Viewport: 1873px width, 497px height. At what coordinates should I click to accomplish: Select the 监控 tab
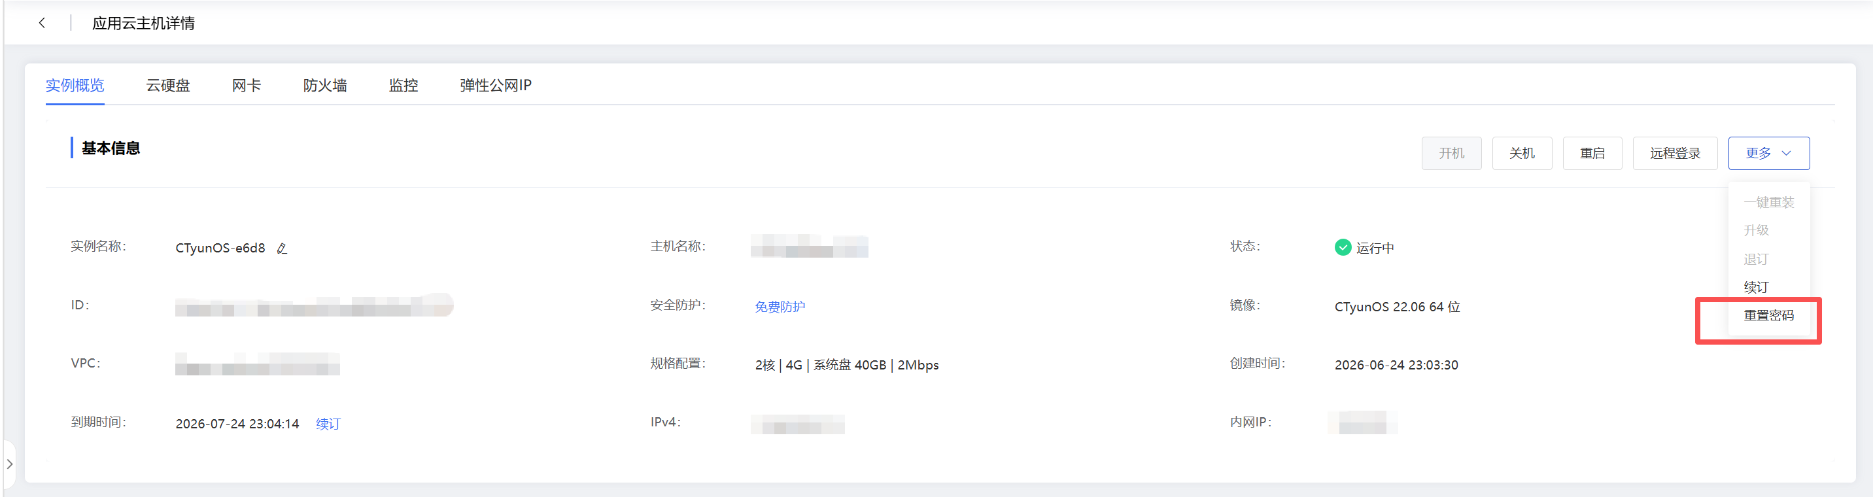point(404,86)
